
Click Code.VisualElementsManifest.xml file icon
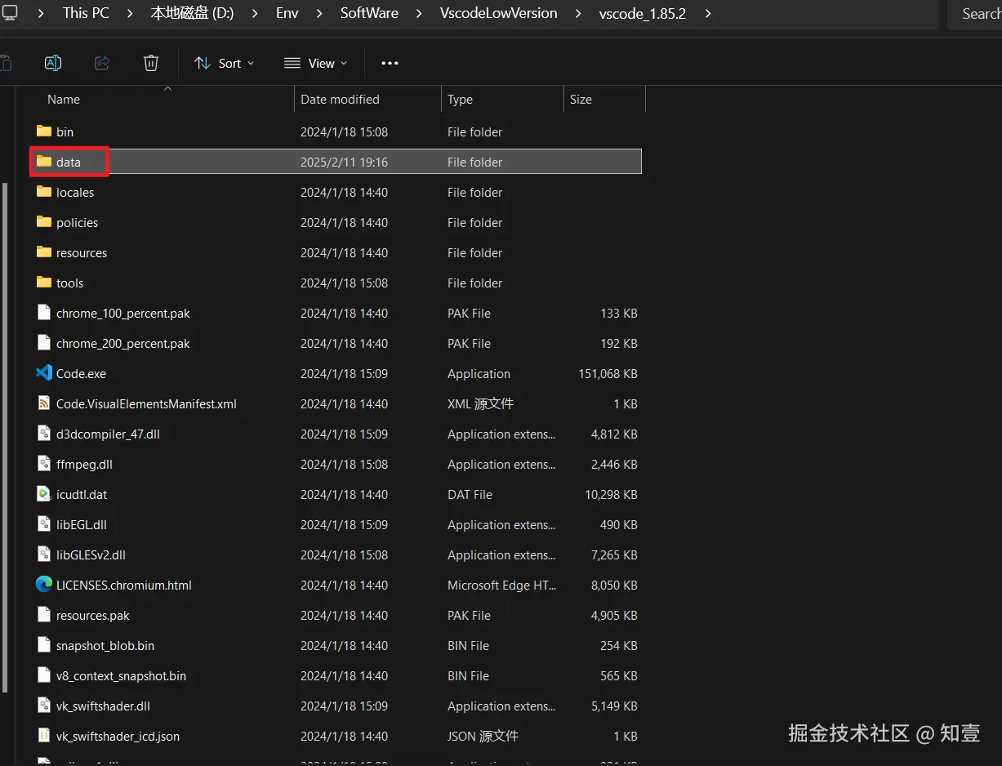[x=44, y=403]
